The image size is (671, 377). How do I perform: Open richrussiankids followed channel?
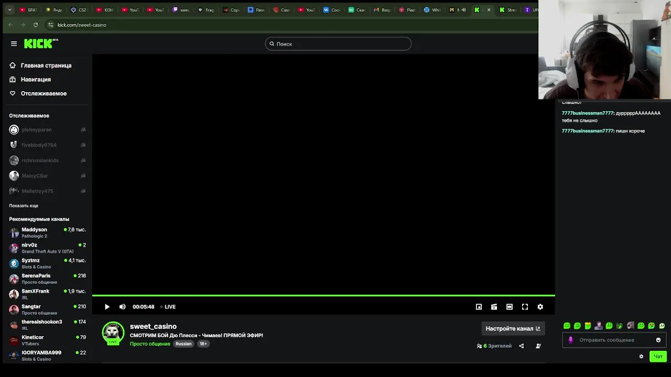[x=47, y=160]
